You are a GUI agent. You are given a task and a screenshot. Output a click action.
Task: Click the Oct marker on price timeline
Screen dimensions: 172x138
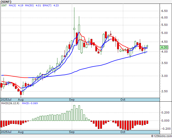[x=123, y=100]
